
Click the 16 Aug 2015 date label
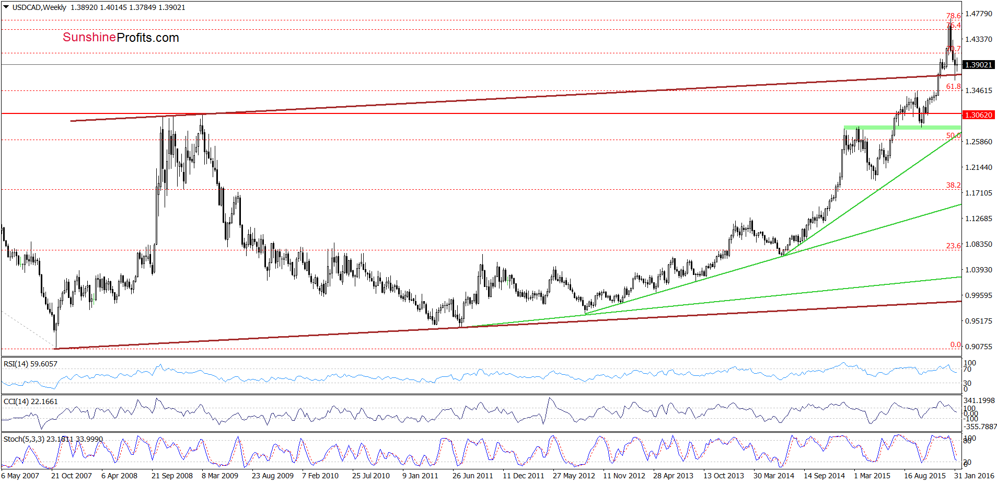925,476
